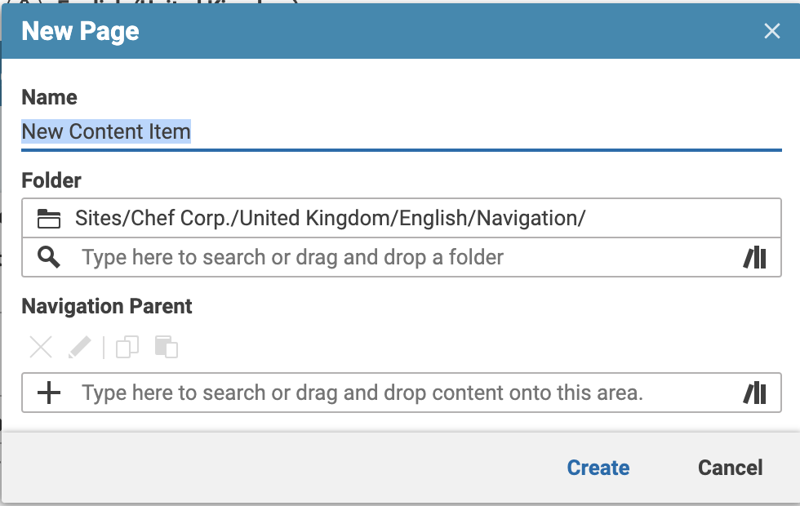
Task: Click the paste icon in the Navigation Parent toolbar
Action: pos(167,348)
